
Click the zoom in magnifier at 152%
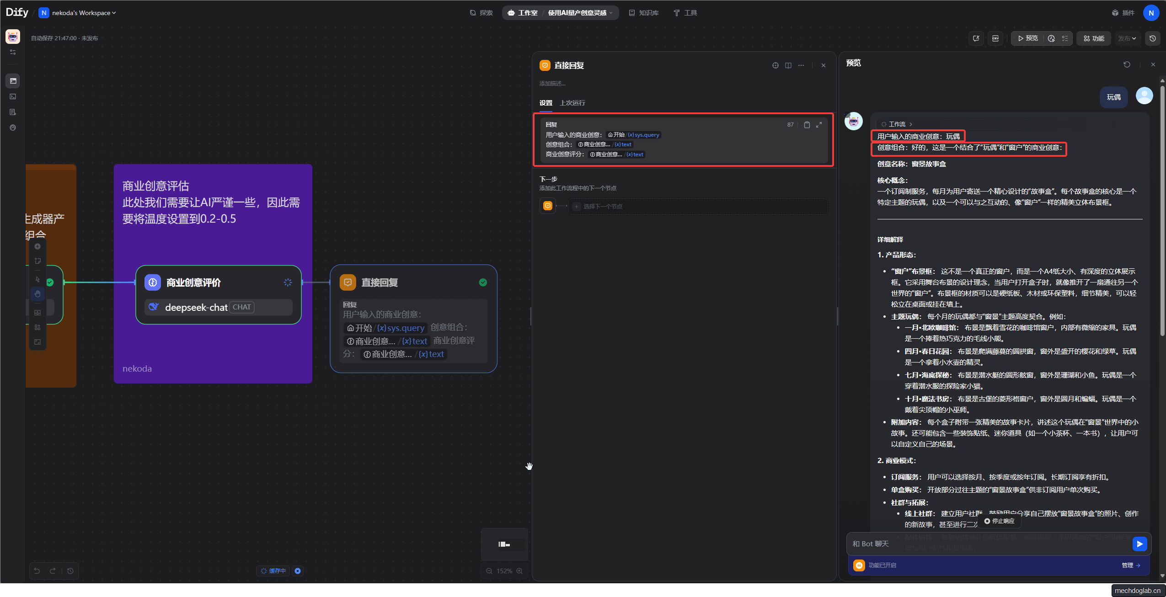[x=519, y=571]
